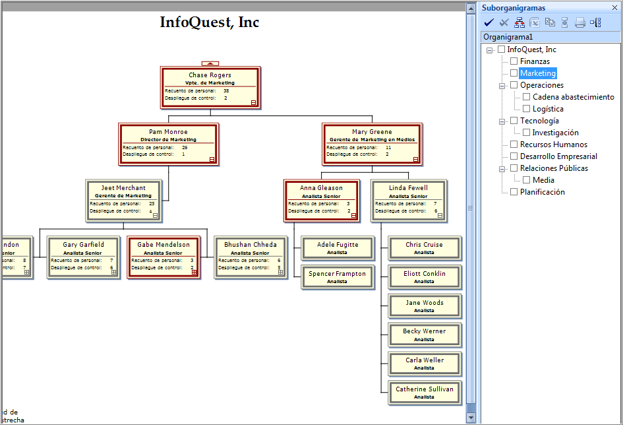
Task: Click the gray uncheck-all icon
Action: tap(504, 23)
